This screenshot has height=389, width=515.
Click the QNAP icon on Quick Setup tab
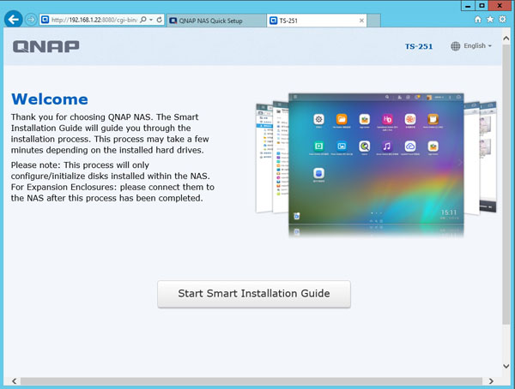173,21
